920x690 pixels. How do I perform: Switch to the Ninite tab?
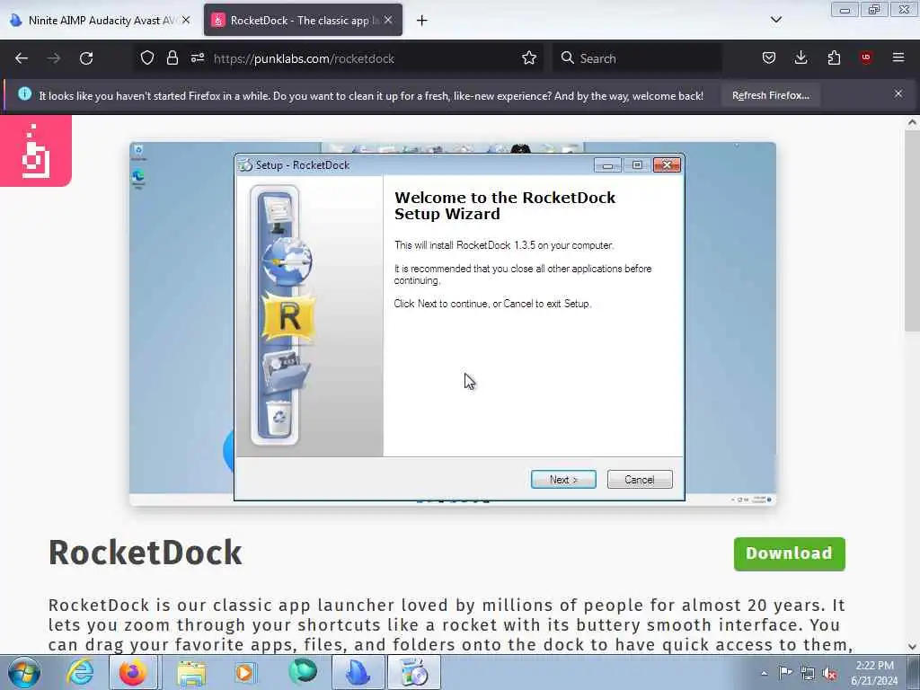[x=100, y=20]
